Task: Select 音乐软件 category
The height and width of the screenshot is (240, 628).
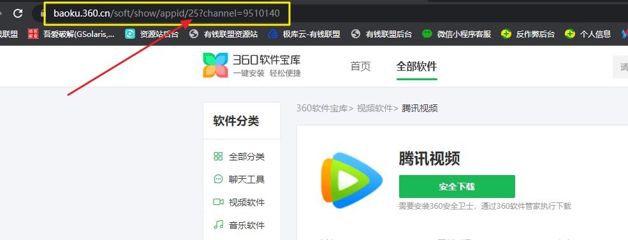Action: point(239,225)
